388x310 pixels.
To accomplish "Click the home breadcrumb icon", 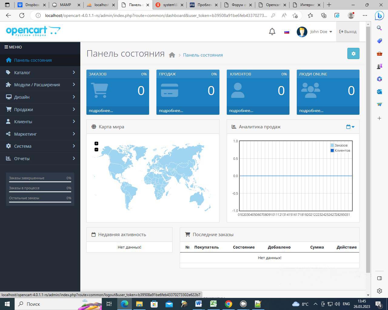I will [x=172, y=55].
